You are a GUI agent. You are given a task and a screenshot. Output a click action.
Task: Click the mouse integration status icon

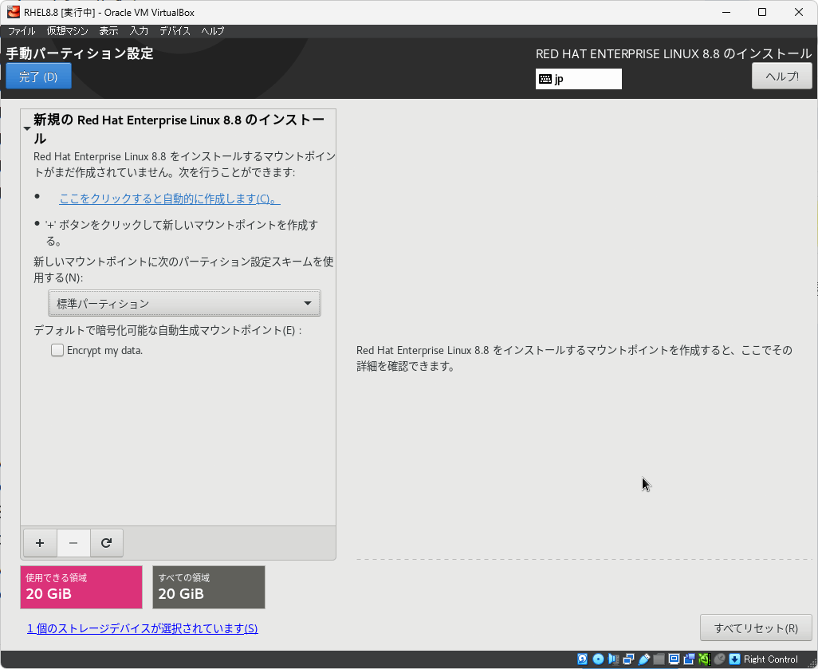click(719, 659)
